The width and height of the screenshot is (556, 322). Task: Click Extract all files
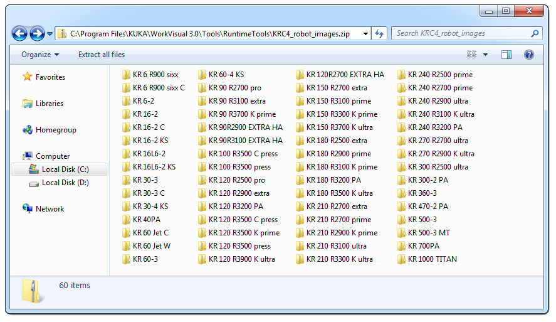(102, 55)
